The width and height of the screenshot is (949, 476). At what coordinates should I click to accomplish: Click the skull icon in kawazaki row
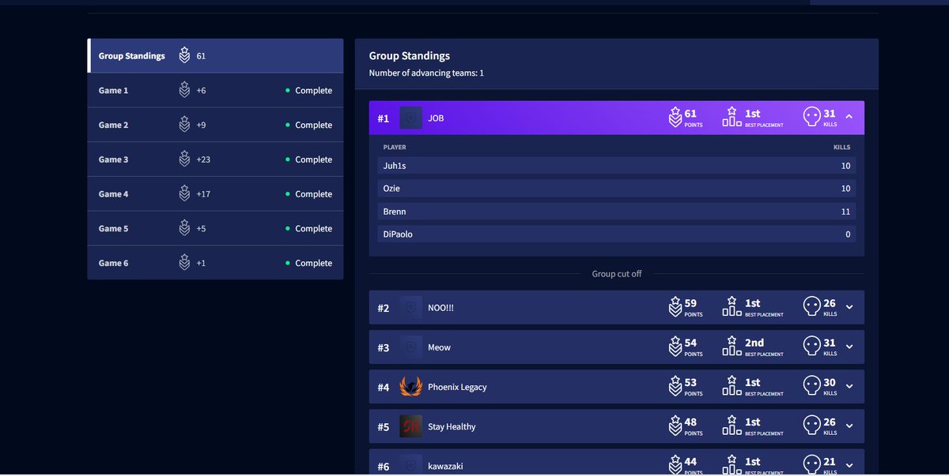pos(811,464)
